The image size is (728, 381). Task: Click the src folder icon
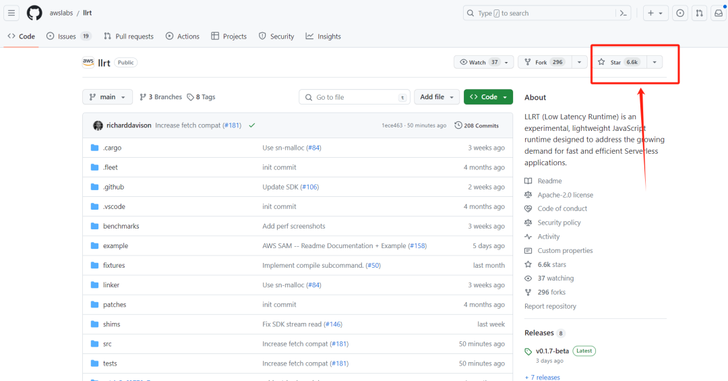(x=95, y=344)
